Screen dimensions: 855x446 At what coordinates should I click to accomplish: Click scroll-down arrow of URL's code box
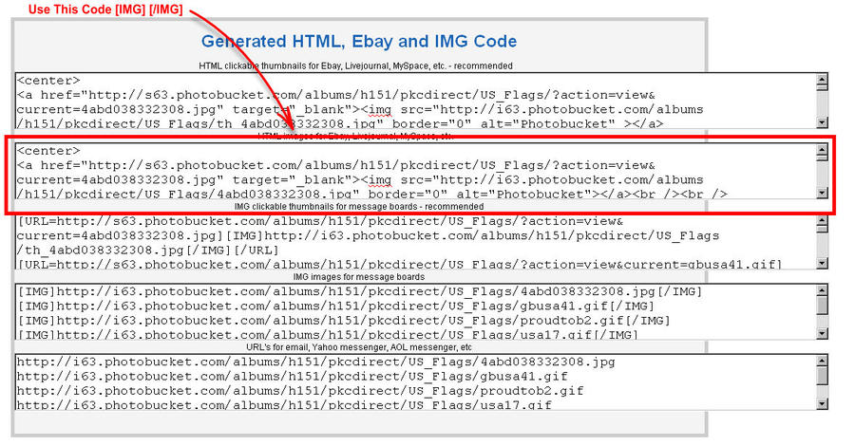(x=822, y=403)
